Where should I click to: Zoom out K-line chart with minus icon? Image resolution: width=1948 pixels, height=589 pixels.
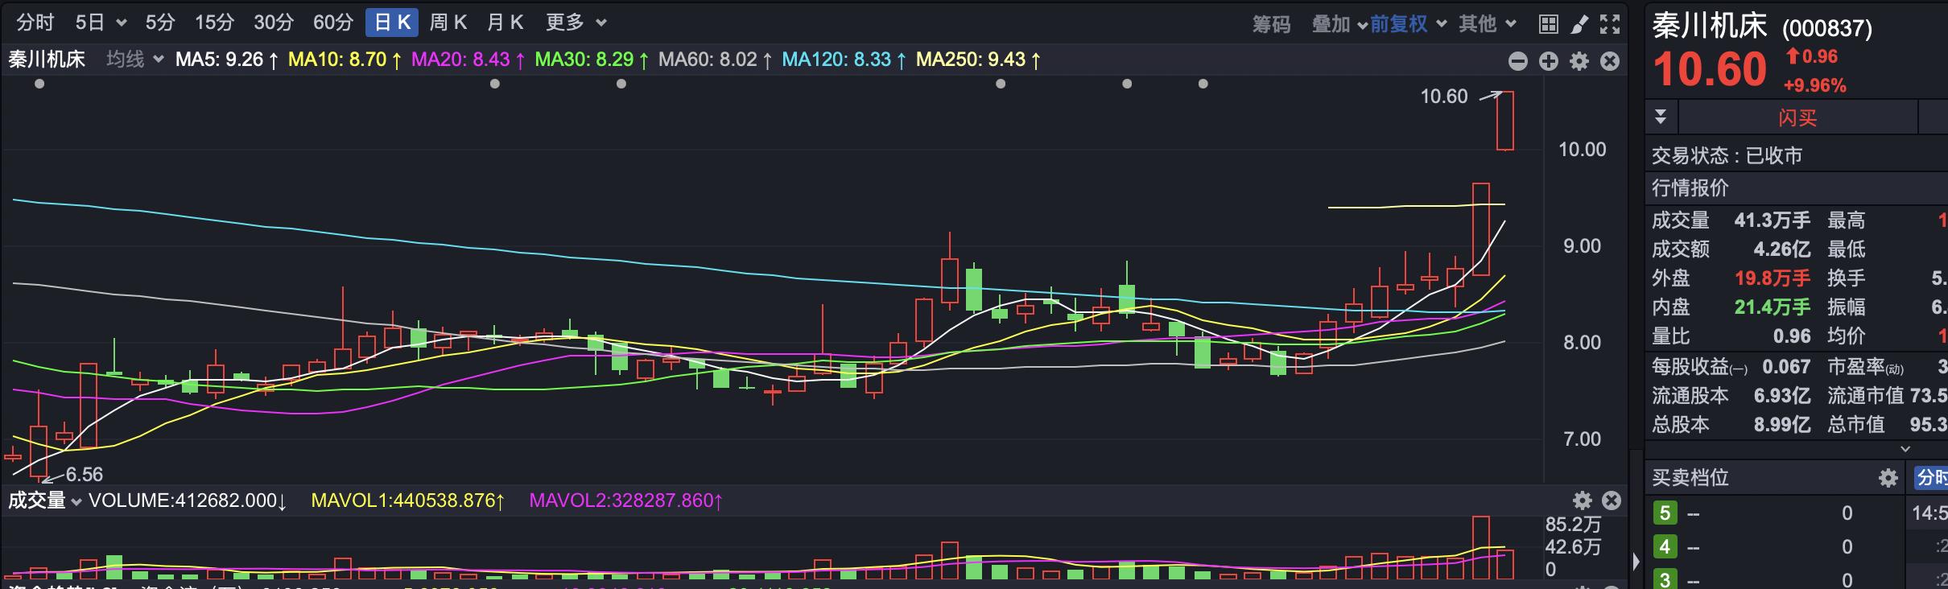click(x=1517, y=61)
